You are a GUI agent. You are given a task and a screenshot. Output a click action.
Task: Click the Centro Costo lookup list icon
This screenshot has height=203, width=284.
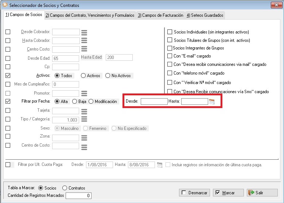[x=84, y=49]
